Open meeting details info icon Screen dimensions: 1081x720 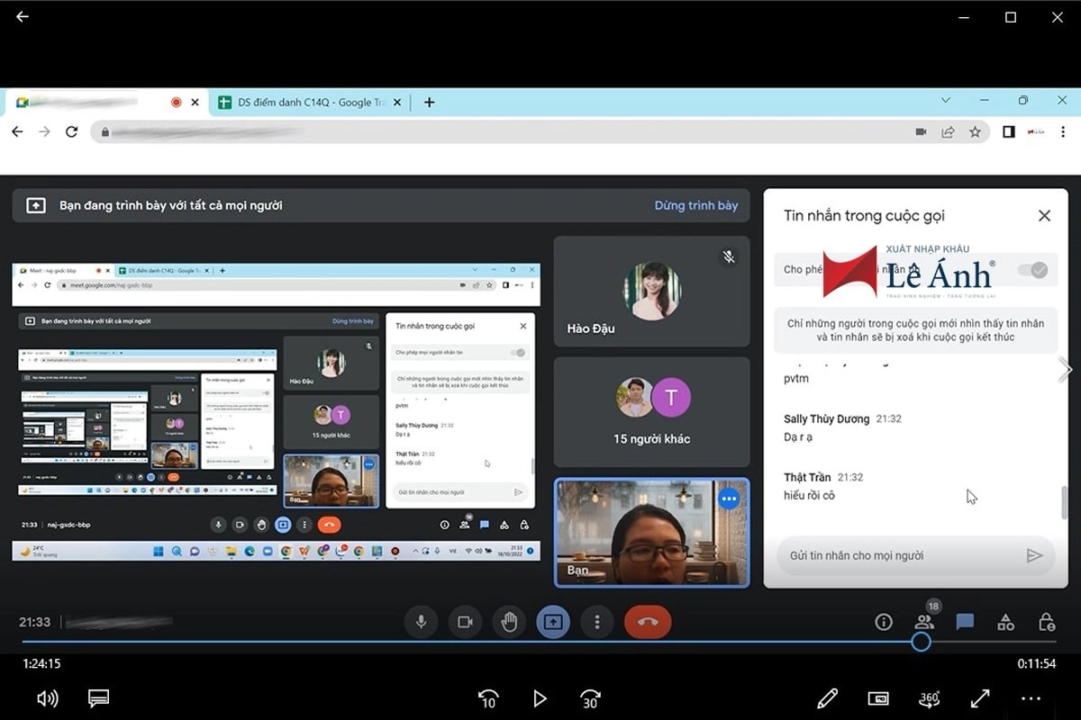pos(884,622)
